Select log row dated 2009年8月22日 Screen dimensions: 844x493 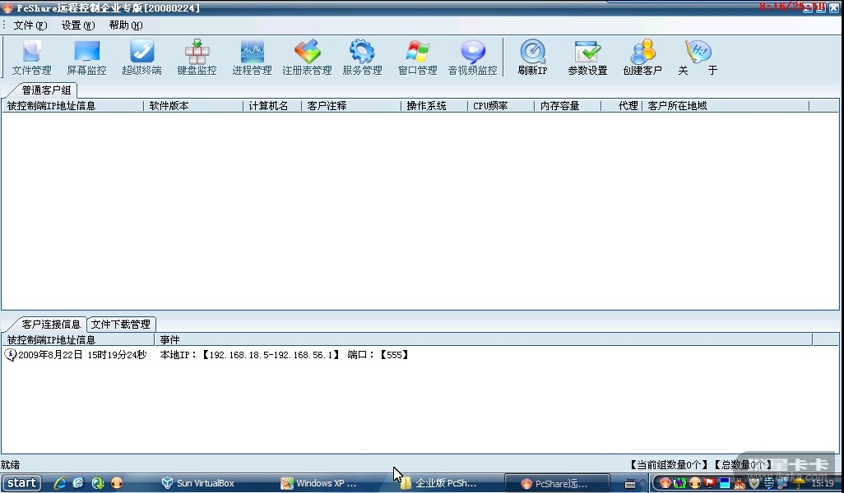click(x=82, y=355)
